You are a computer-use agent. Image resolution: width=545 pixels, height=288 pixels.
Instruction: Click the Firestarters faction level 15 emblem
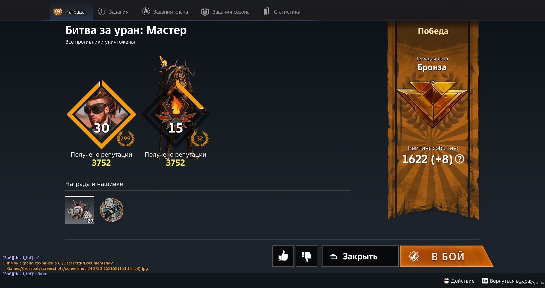click(175, 114)
